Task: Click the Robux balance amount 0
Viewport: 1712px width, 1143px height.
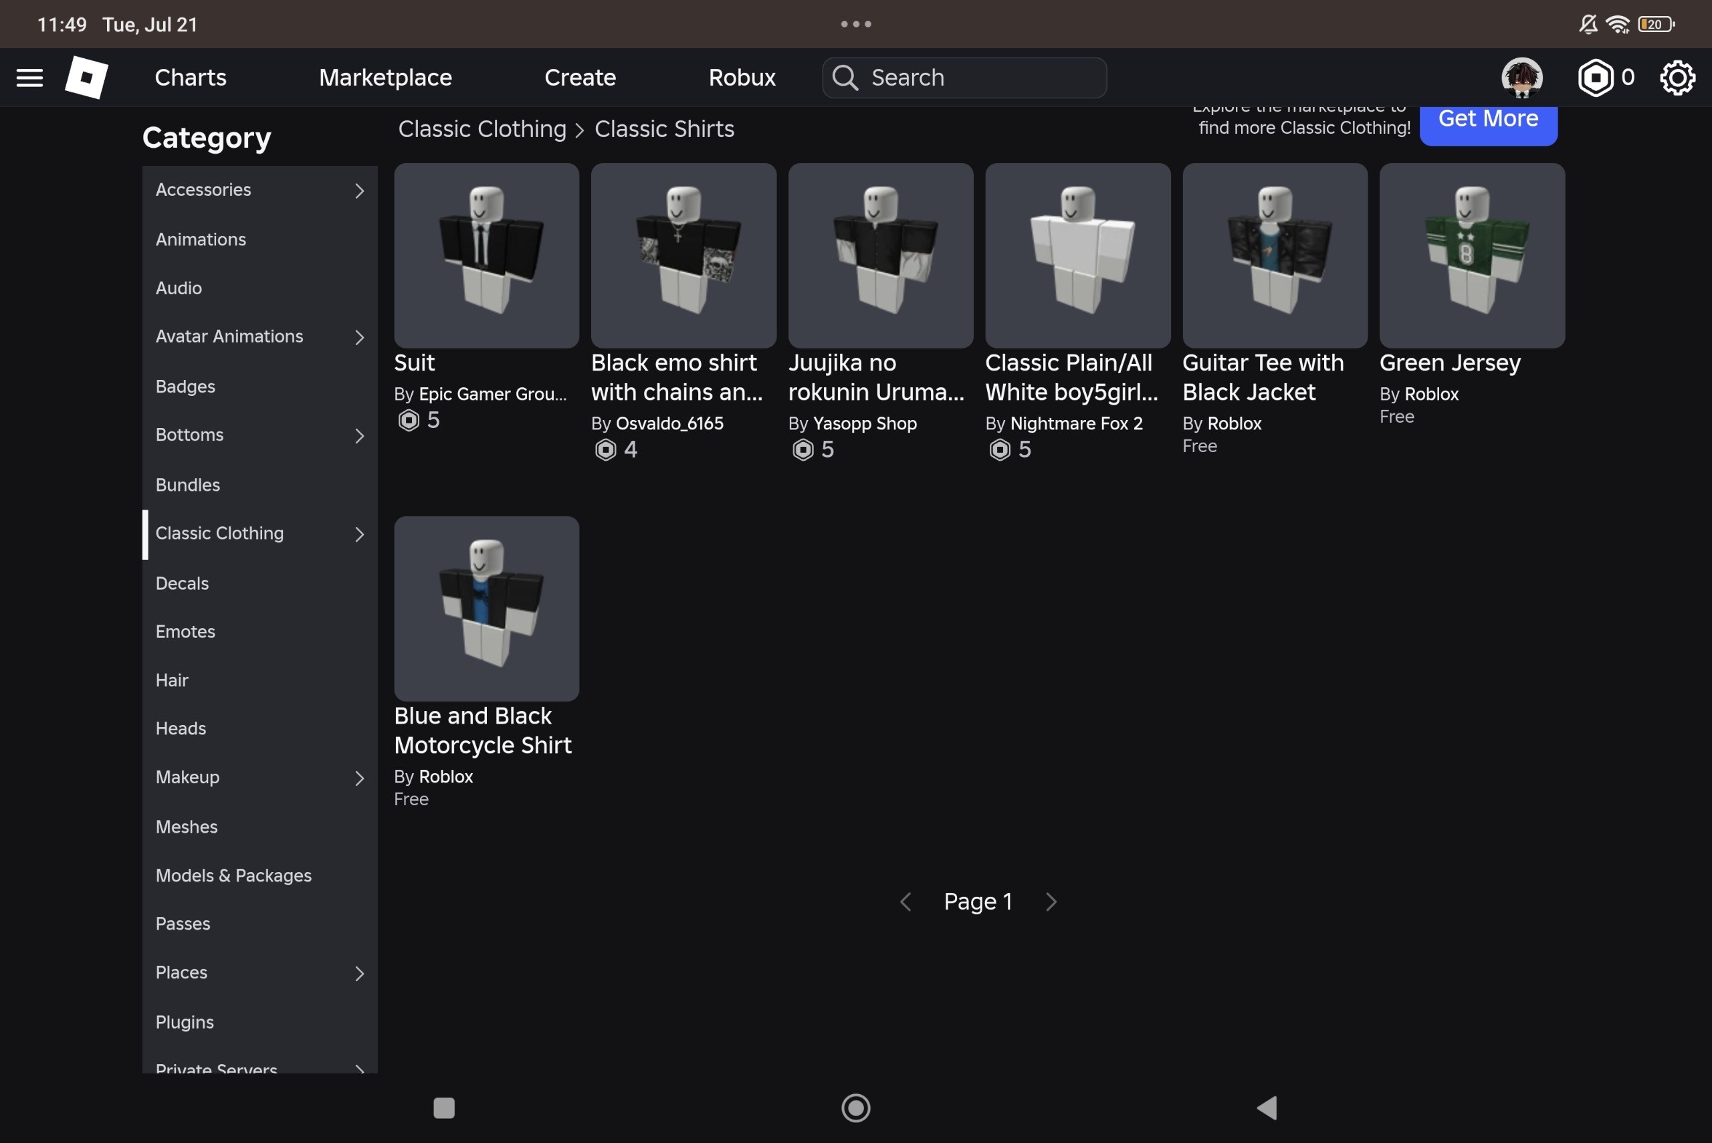Action: pyautogui.click(x=1628, y=78)
